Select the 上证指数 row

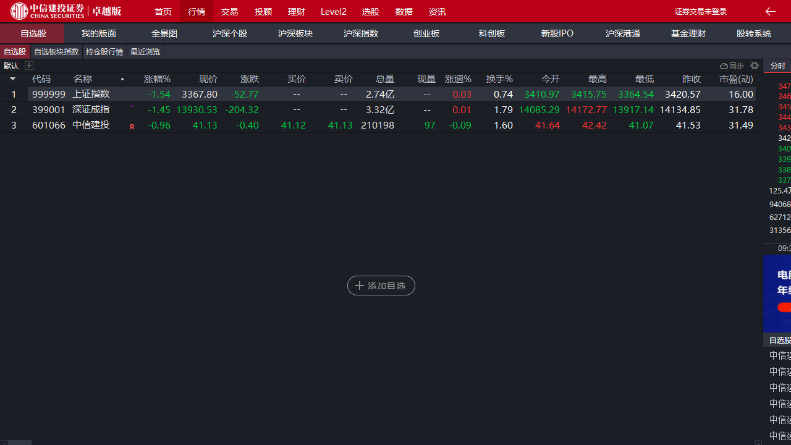(x=91, y=95)
